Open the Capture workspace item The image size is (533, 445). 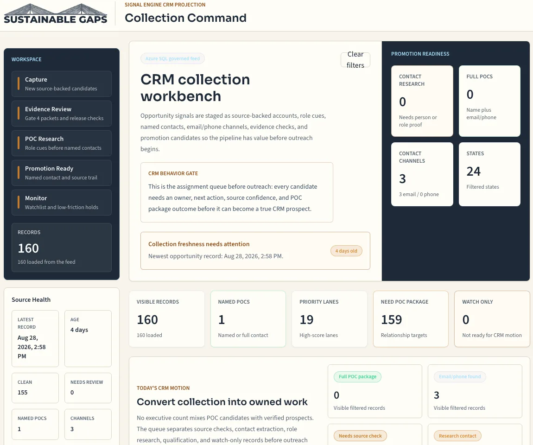click(62, 84)
